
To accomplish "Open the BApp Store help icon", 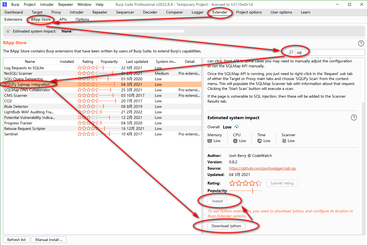I will pyautogui.click(x=361, y=43).
